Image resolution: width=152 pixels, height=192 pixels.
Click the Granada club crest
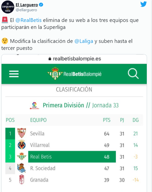pyautogui.click(x=21, y=179)
